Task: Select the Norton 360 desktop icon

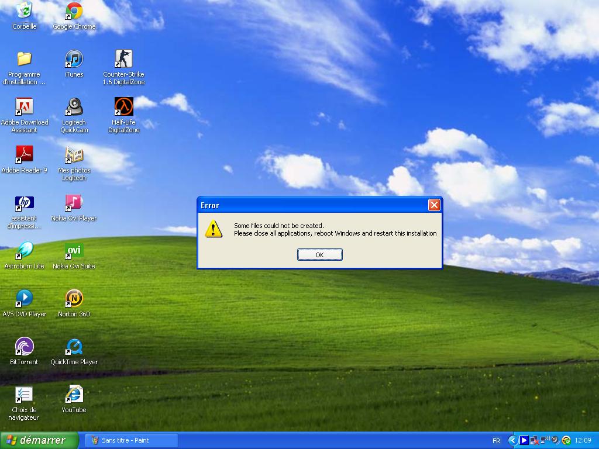Action: pyautogui.click(x=74, y=304)
